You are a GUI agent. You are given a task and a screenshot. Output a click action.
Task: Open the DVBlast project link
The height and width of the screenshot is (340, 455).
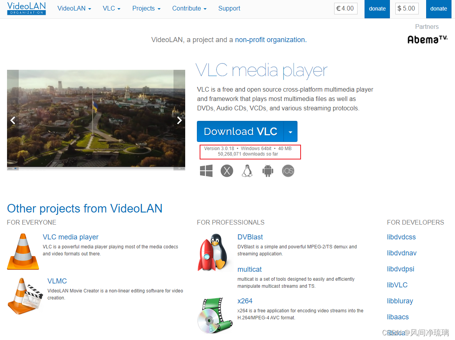coord(250,237)
